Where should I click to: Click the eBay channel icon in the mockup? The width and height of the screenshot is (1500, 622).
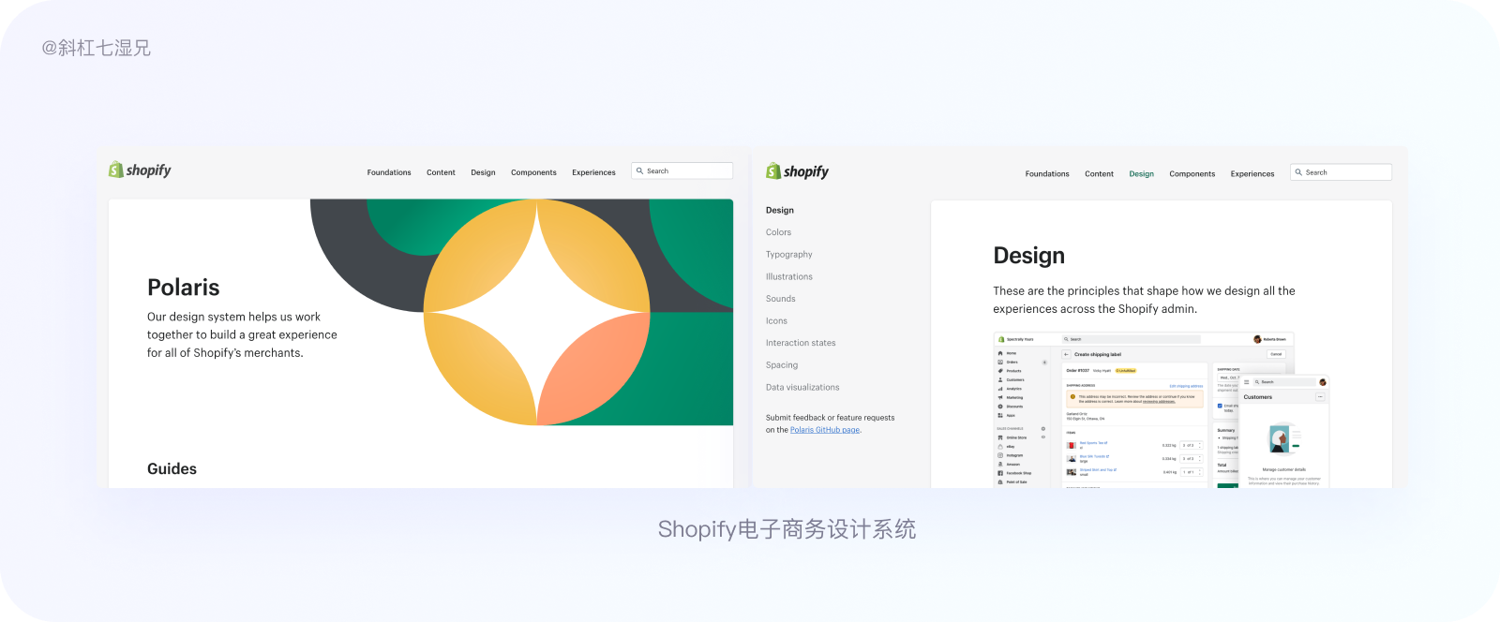coord(1000,447)
